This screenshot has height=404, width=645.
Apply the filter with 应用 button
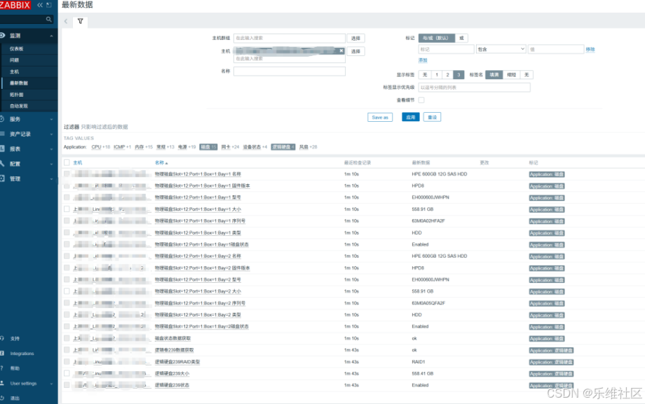click(411, 117)
